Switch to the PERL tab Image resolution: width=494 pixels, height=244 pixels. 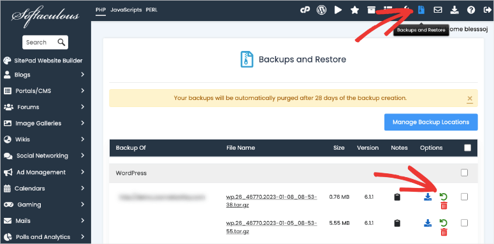point(152,10)
